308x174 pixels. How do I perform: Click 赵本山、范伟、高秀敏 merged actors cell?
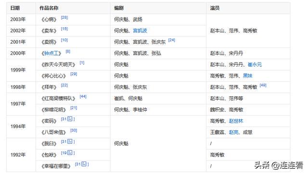click(x=248, y=31)
